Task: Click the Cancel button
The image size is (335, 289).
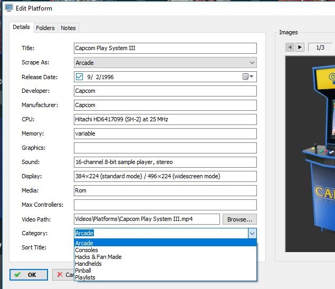Action: pyautogui.click(x=63, y=275)
